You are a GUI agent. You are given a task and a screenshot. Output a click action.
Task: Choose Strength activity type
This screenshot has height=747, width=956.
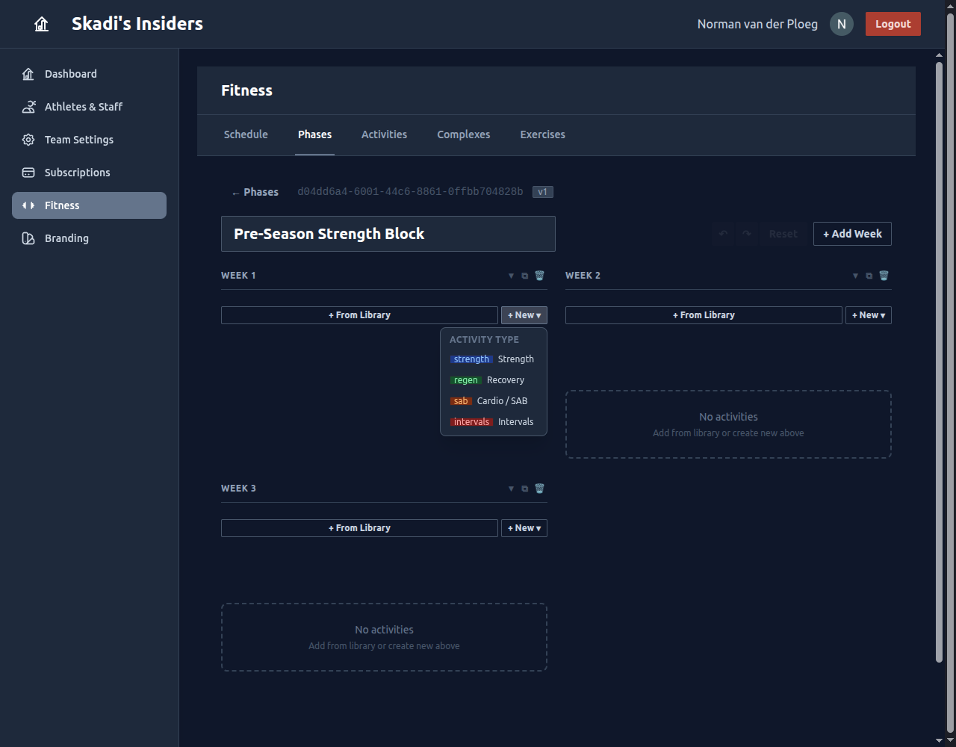click(494, 359)
